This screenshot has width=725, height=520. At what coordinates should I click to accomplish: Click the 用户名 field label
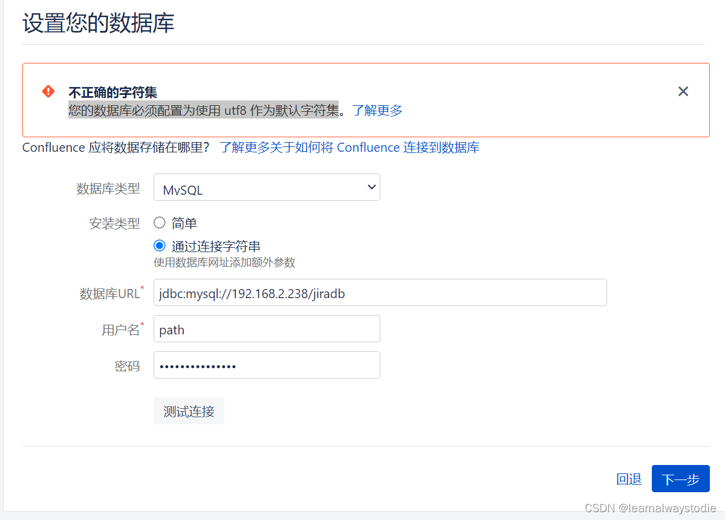(121, 330)
